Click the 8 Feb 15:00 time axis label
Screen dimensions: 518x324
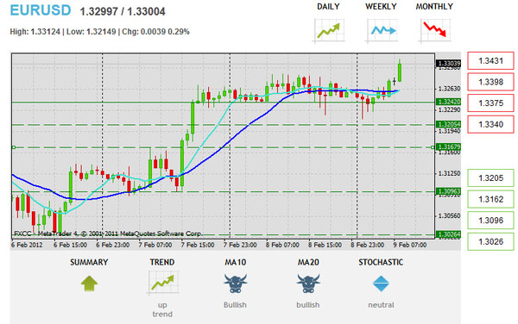(325, 245)
